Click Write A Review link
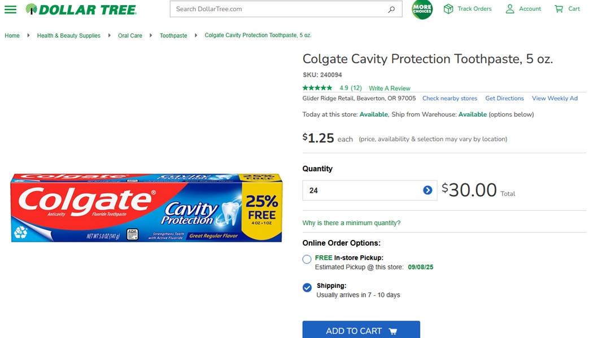This screenshot has height=338, width=593. [x=389, y=88]
